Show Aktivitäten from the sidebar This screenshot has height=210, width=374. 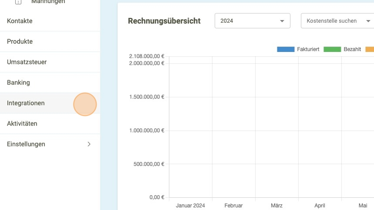pyautogui.click(x=50, y=124)
